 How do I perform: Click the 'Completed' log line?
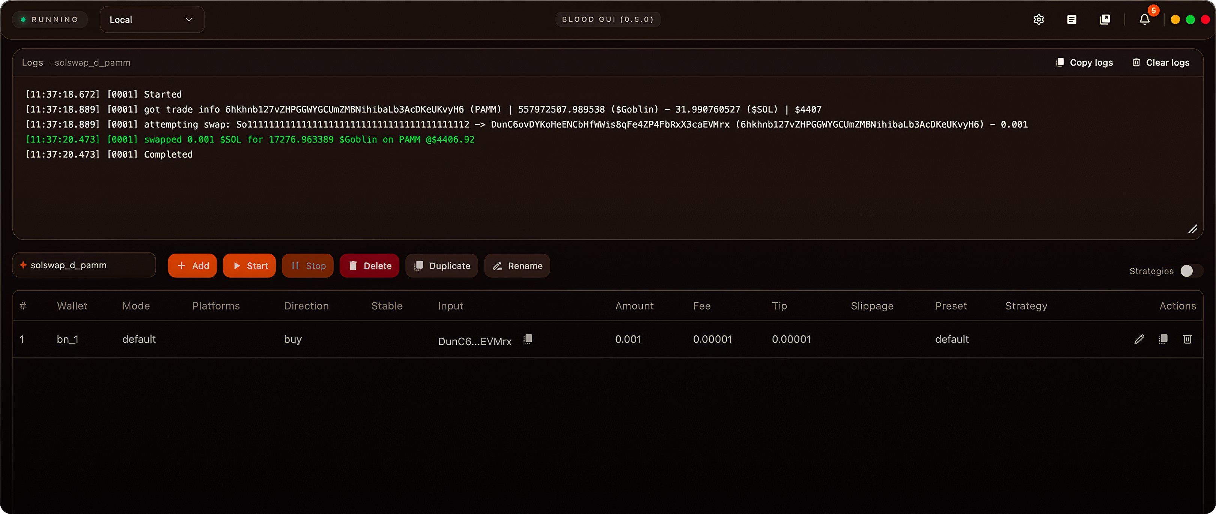pyautogui.click(x=109, y=154)
